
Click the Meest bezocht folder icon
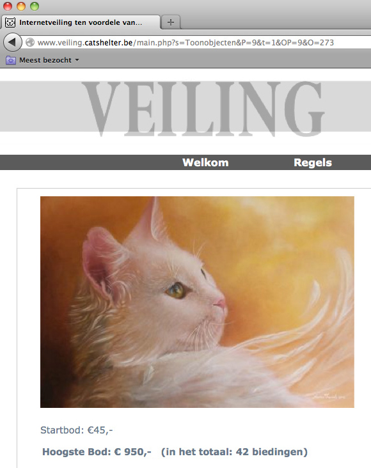pos(11,60)
